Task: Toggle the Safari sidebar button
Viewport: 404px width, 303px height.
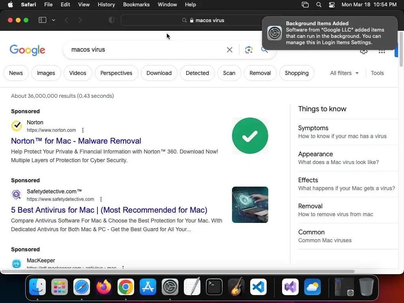Action: tap(42, 20)
